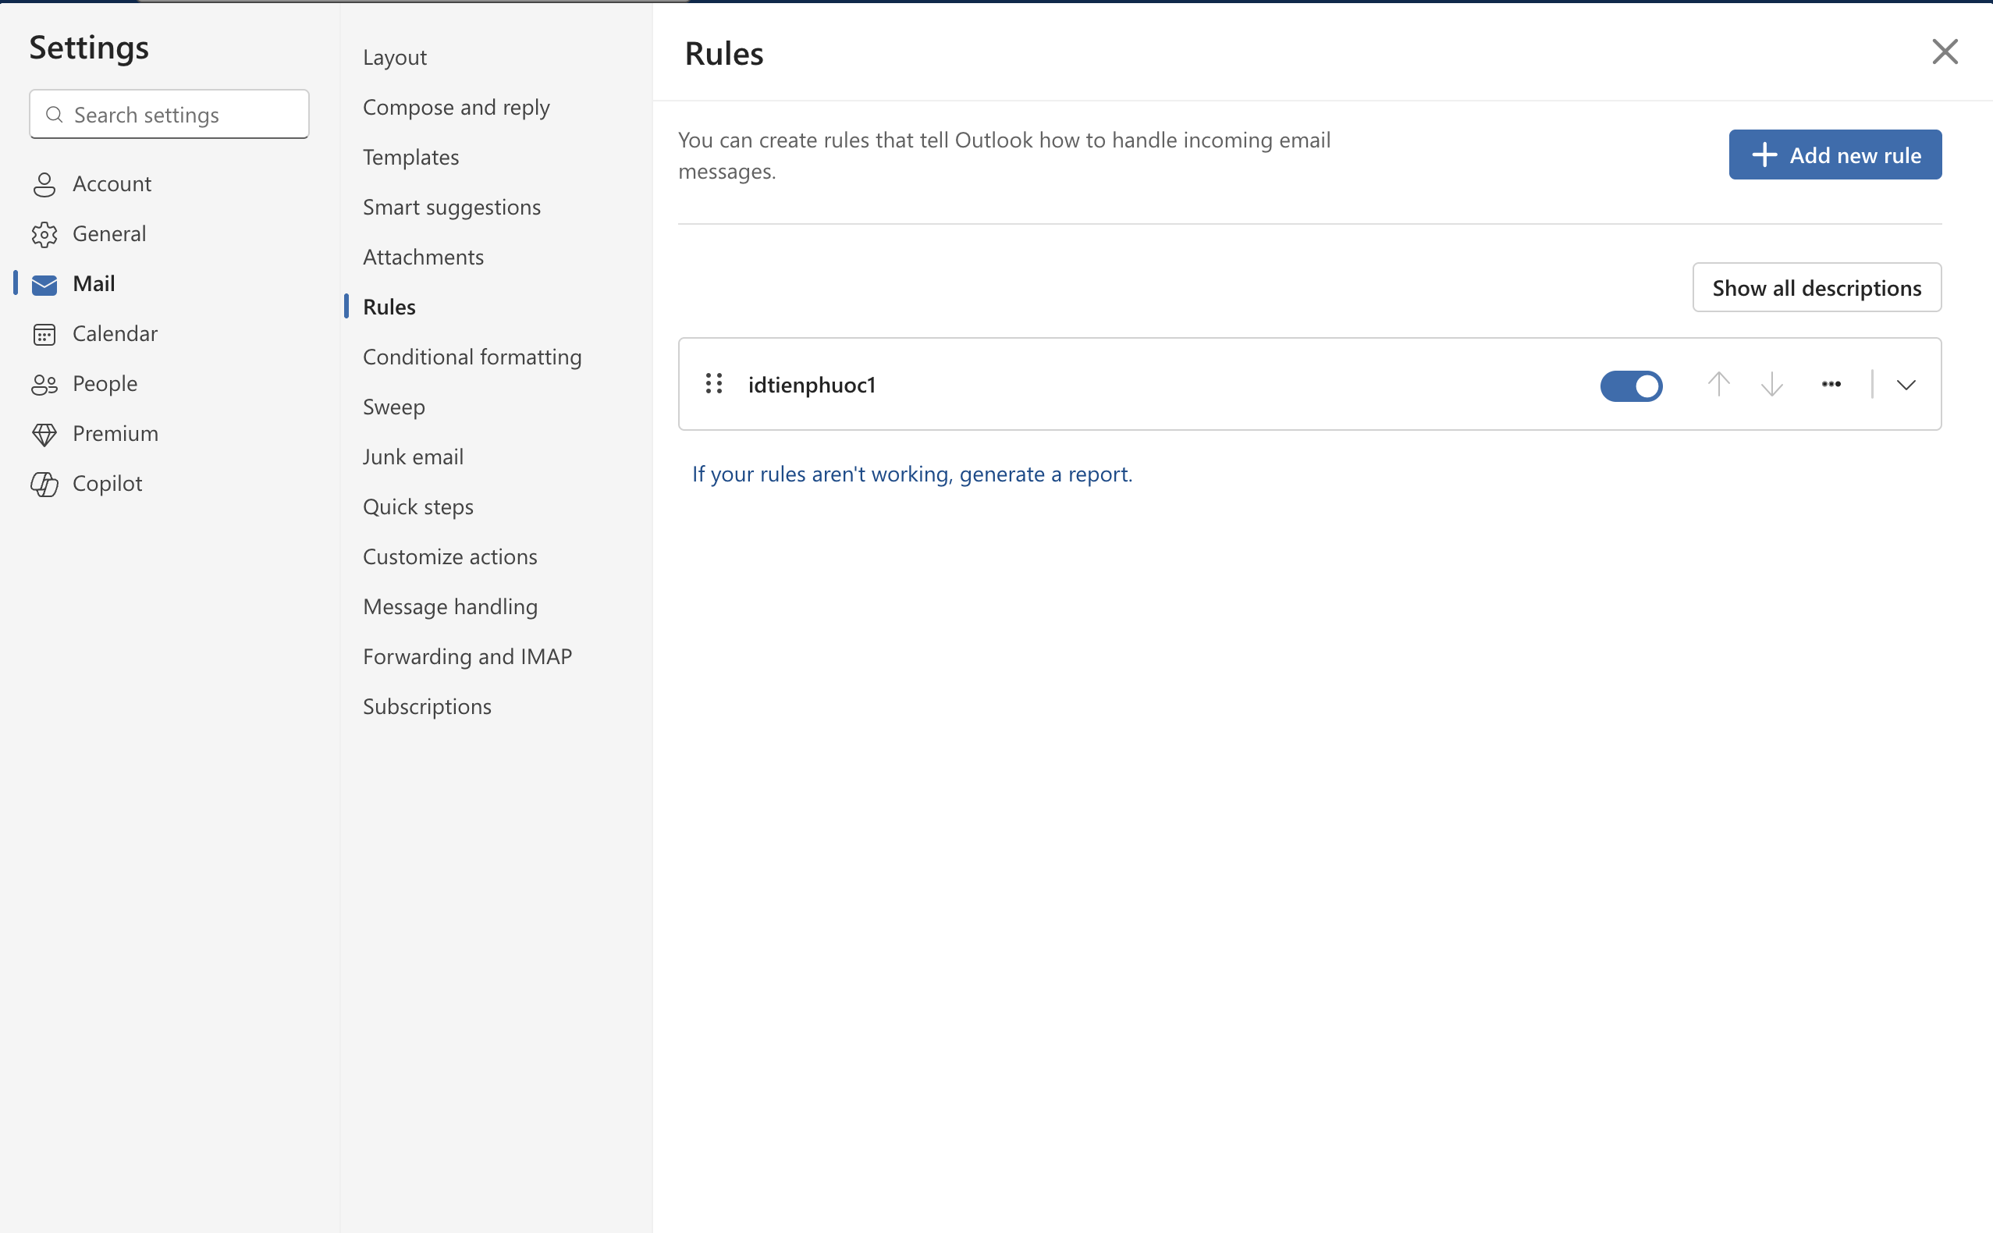Grab the drag handle for idtienphuoc1 rule
Viewport: 1993px width, 1233px height.
(713, 384)
